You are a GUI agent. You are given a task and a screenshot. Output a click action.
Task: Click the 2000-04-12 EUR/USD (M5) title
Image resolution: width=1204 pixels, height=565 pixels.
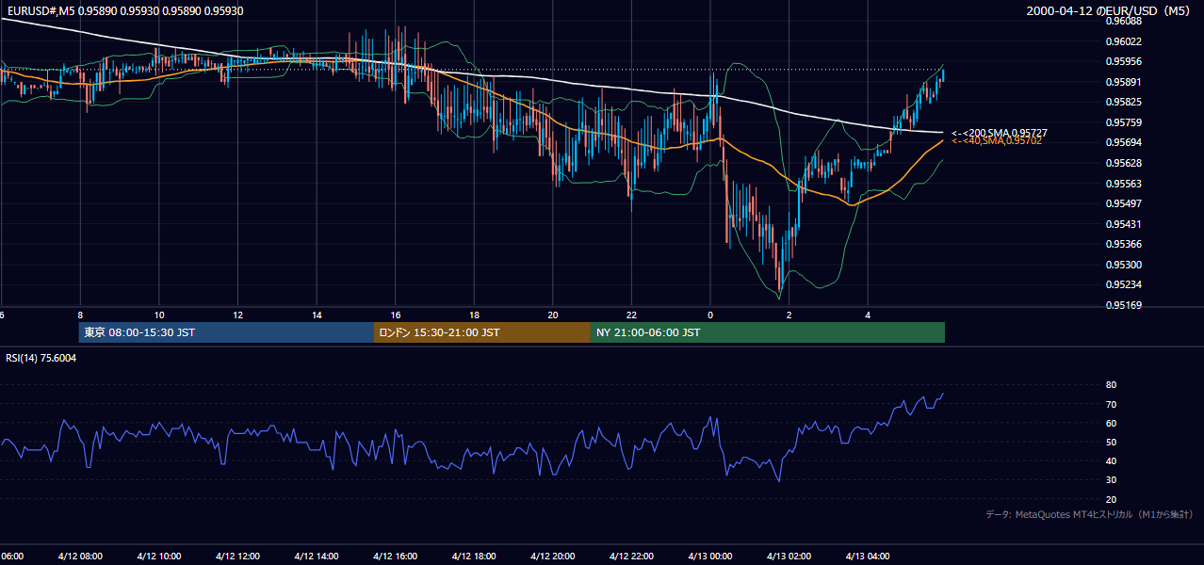click(1108, 10)
